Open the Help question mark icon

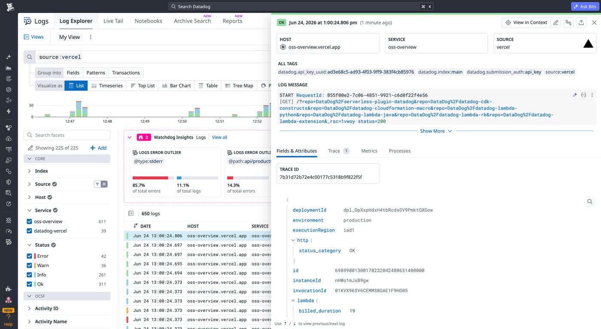tap(9, 317)
